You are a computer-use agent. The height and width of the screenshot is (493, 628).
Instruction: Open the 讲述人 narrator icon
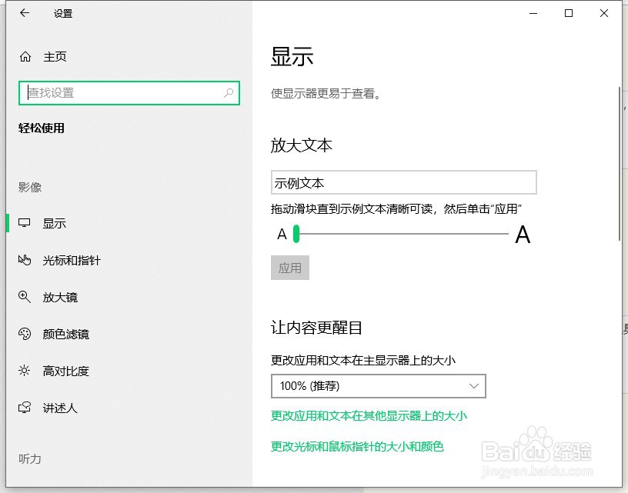click(x=25, y=408)
